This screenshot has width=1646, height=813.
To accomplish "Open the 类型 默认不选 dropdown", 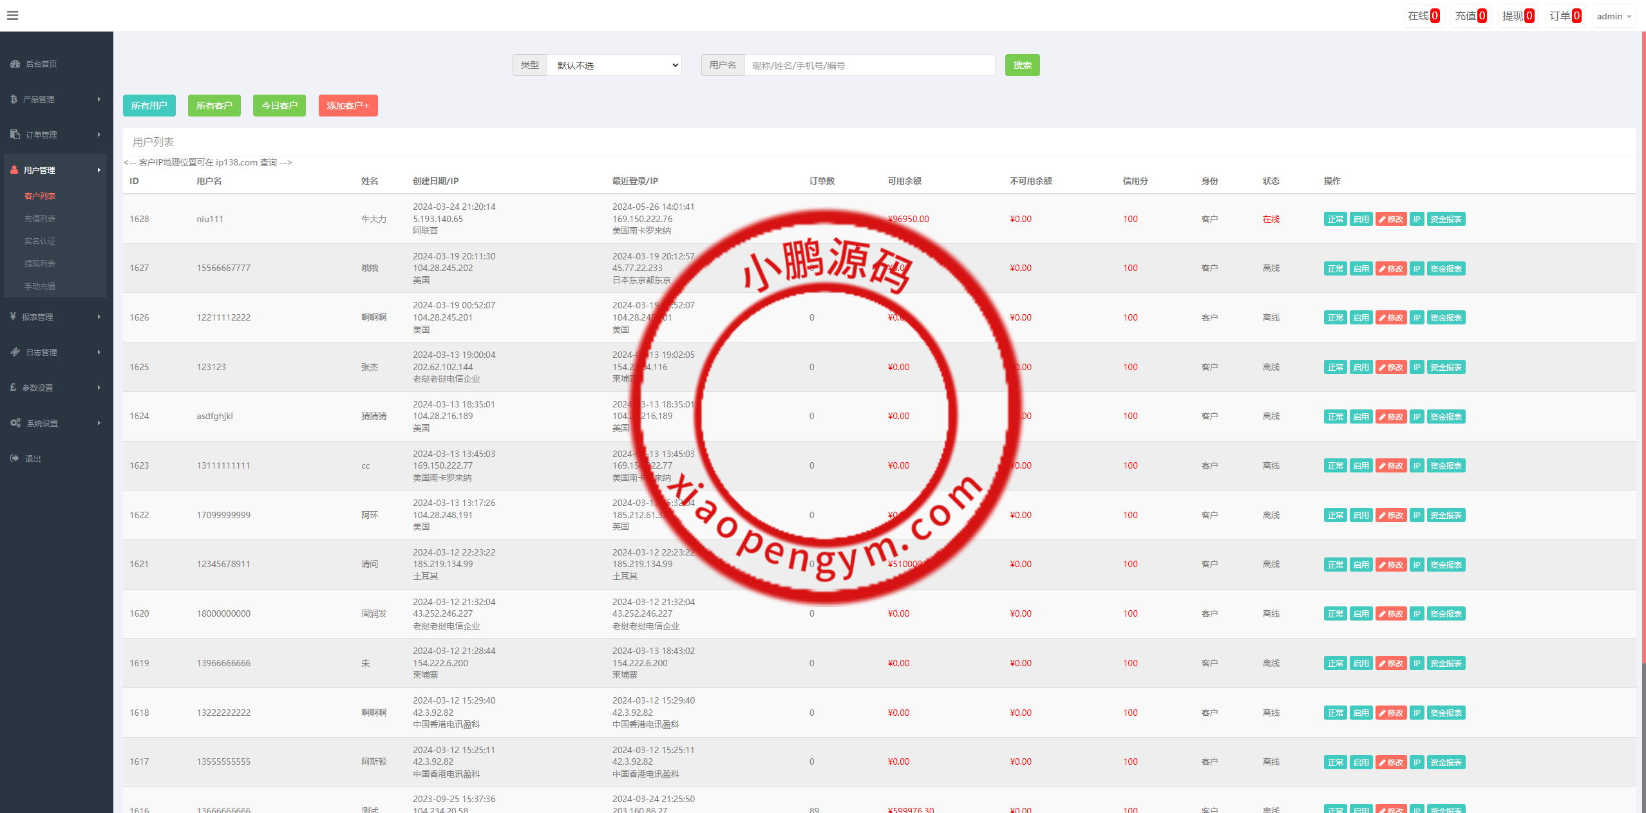I will click(x=614, y=65).
